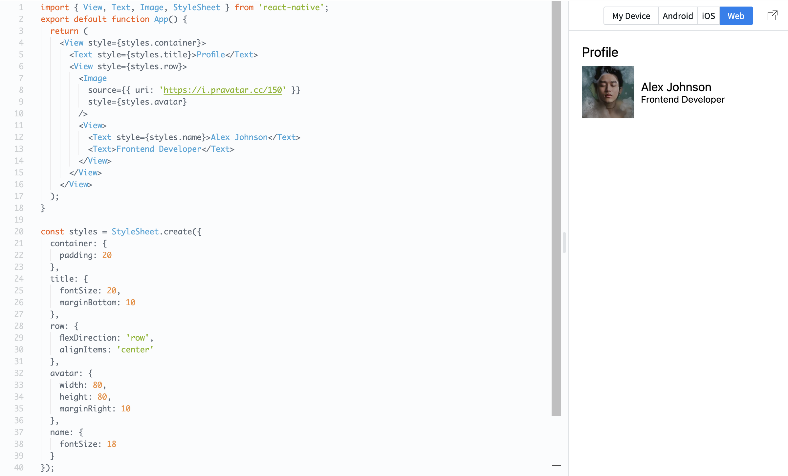This screenshot has height=476, width=788.
Task: Click the Alex Johnson name in preview
Action: 676,87
